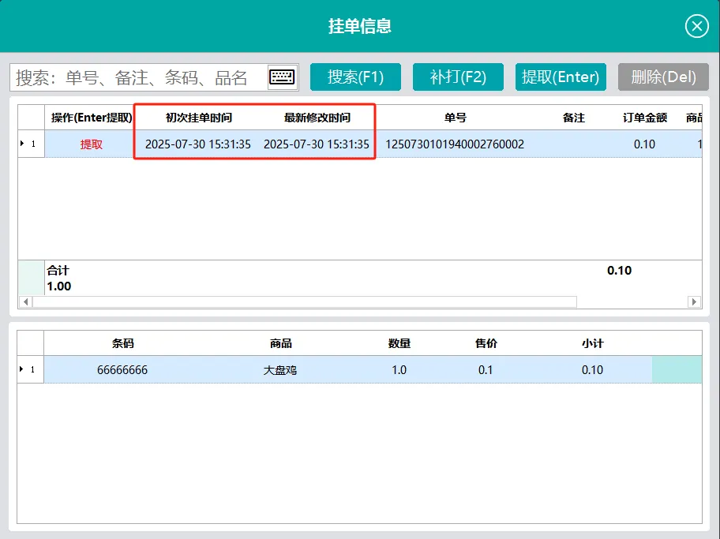720x539 pixels.
Task: Click the 条码 column header
Action: [122, 343]
